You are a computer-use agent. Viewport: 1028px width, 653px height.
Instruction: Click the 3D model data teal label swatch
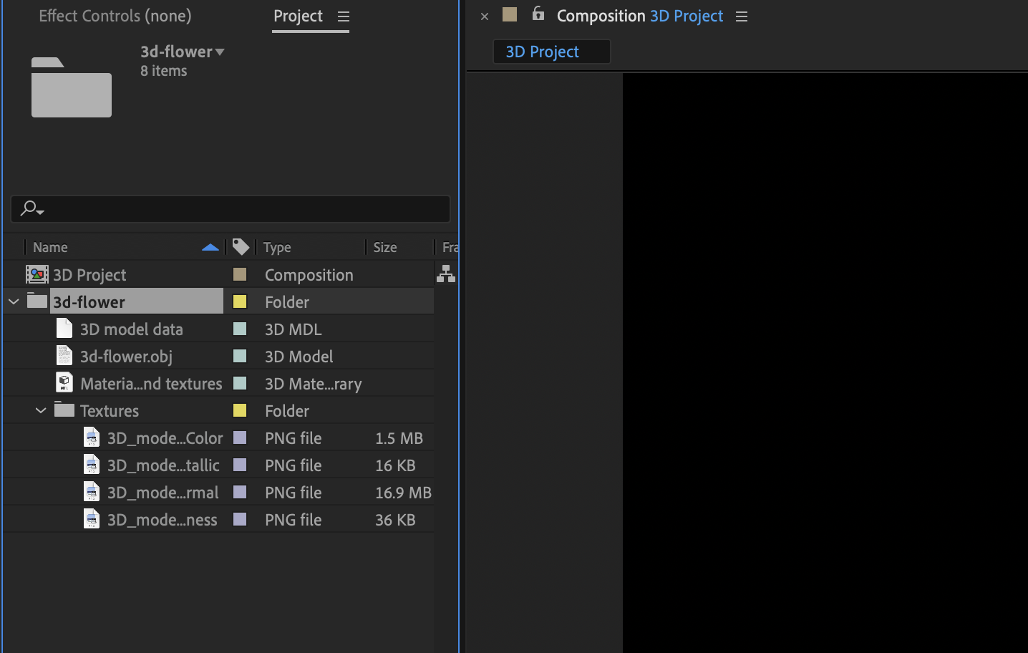[x=240, y=329]
